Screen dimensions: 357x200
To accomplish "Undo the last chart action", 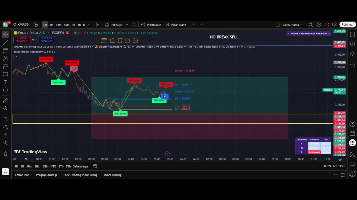I will click(194, 25).
